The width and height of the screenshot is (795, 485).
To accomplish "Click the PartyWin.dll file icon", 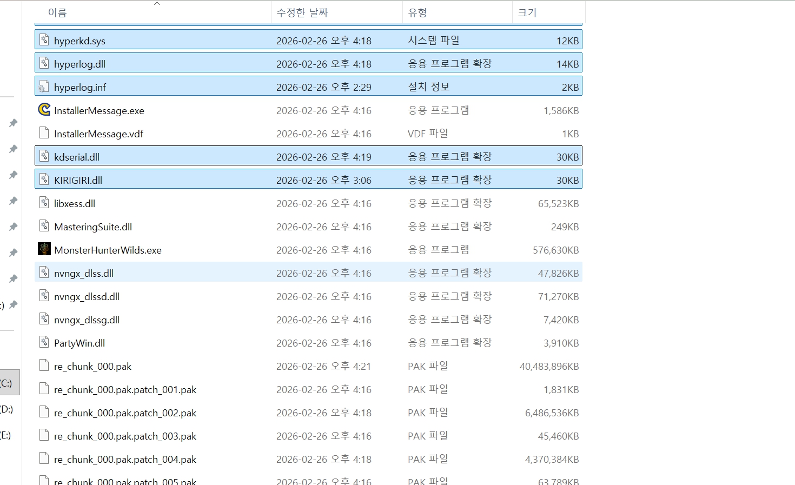I will pos(44,342).
